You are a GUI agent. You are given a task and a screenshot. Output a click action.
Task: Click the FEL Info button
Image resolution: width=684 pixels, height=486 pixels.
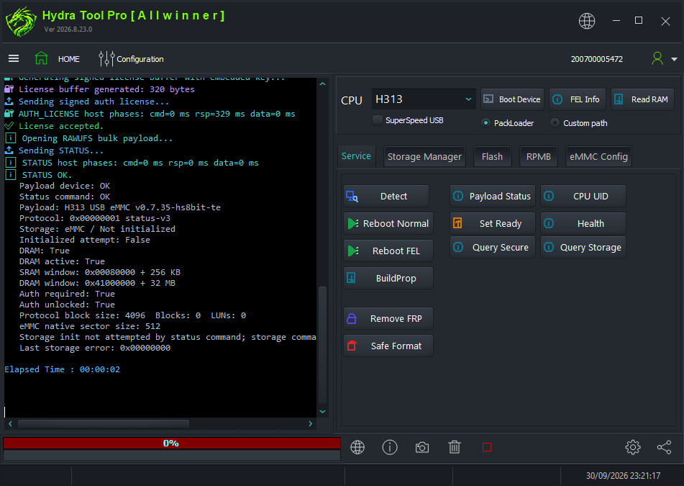577,99
